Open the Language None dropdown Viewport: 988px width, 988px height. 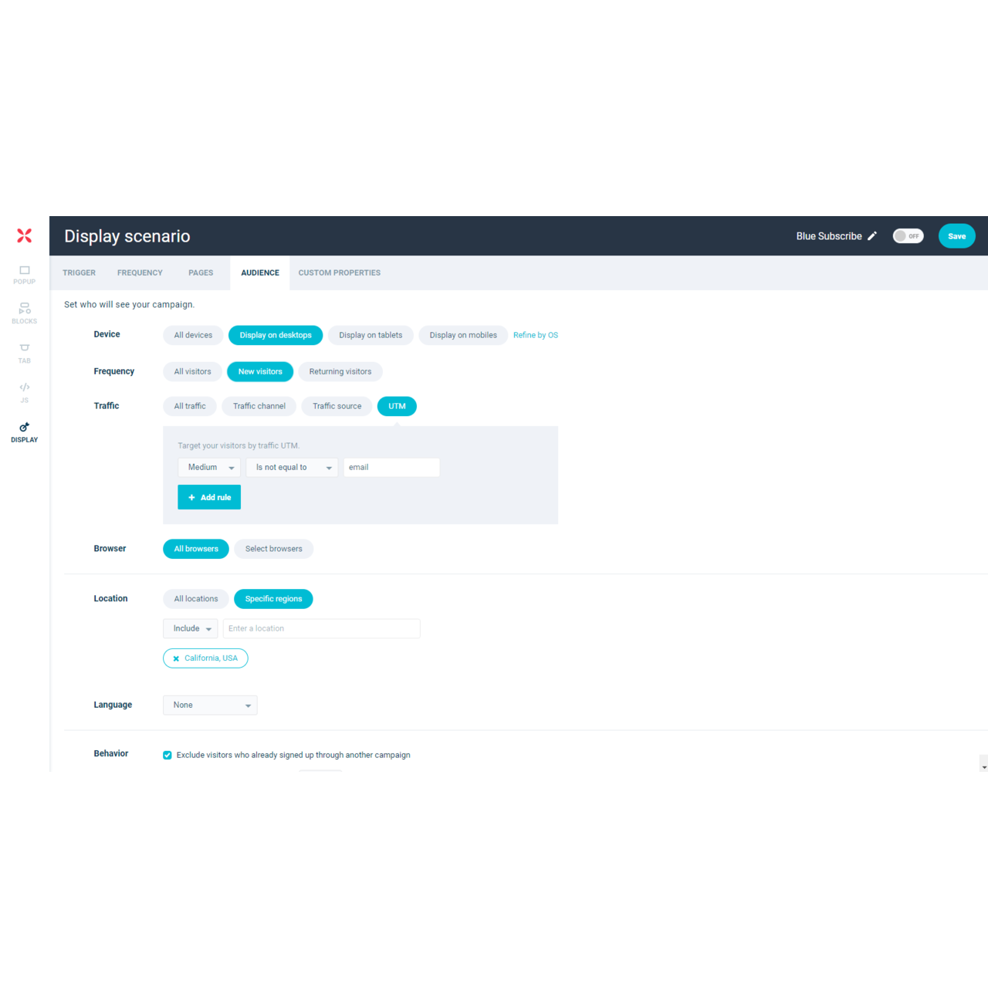(209, 705)
